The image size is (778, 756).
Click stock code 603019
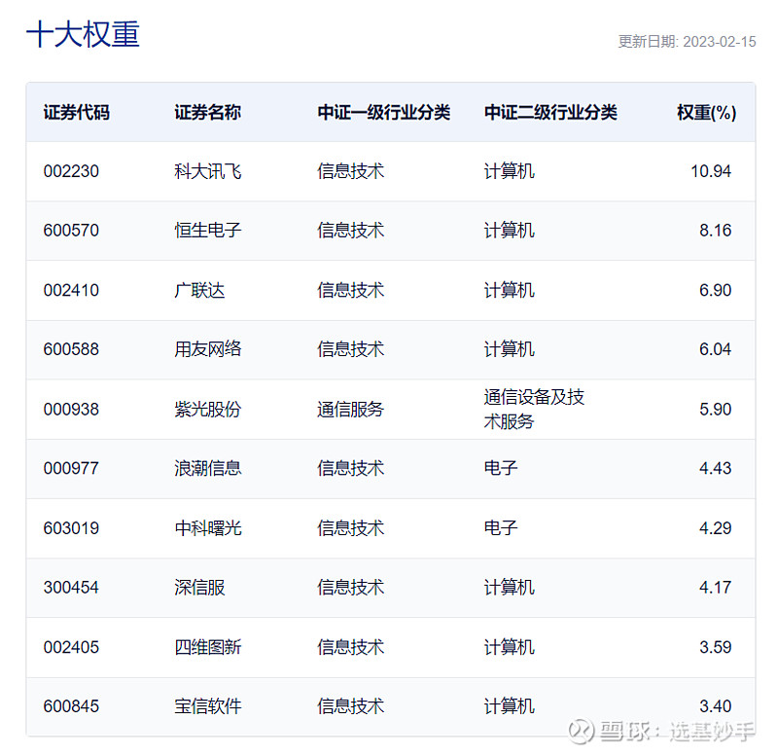(71, 528)
